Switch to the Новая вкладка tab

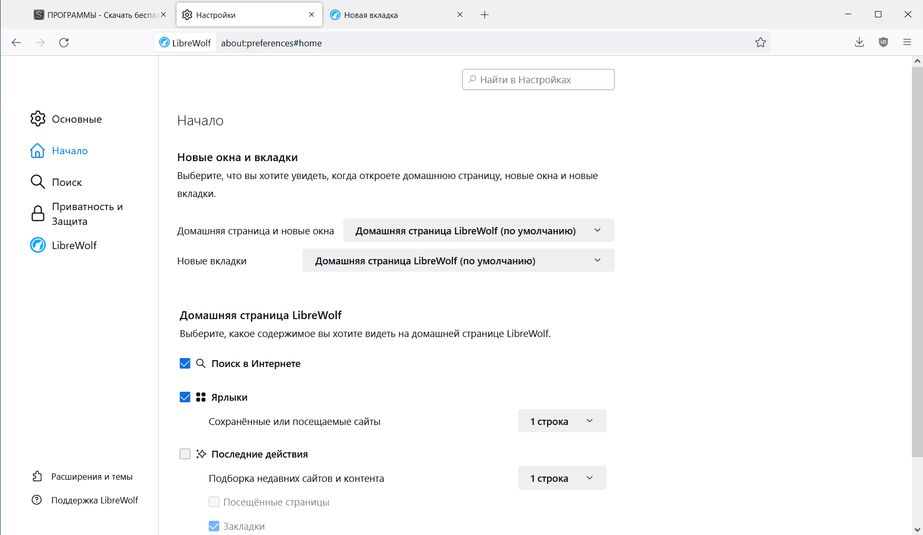tap(390, 15)
